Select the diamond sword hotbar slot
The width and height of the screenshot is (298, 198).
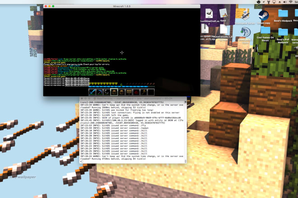coord(92,92)
